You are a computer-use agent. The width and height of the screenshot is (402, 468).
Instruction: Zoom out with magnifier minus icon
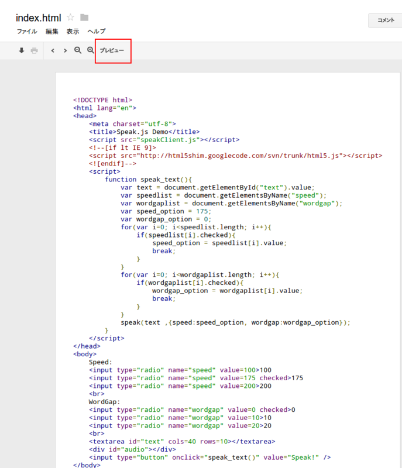click(x=78, y=50)
